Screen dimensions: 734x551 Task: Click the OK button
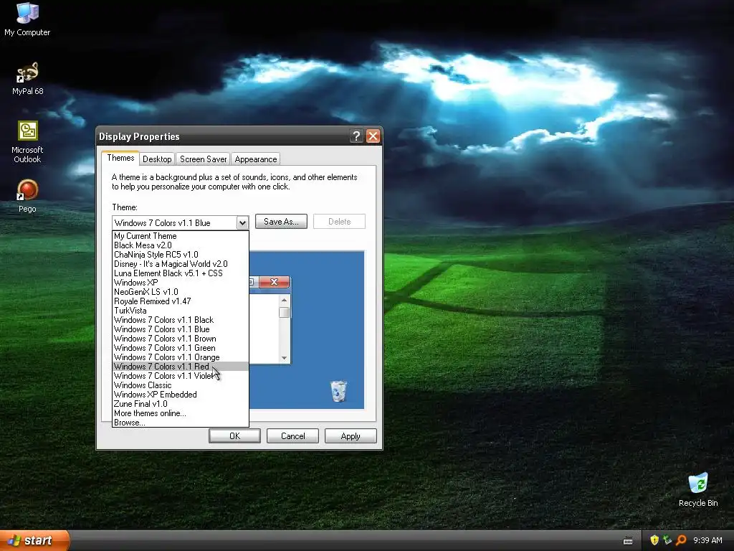(234, 435)
